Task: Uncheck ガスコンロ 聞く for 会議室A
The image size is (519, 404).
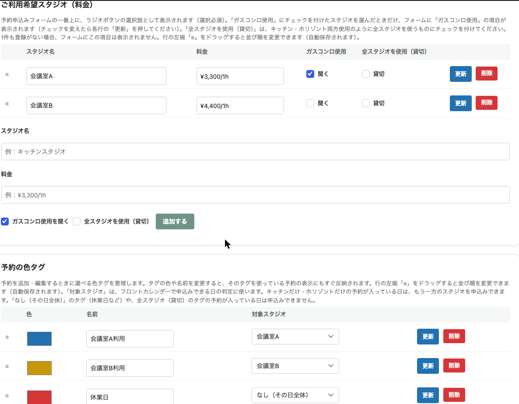Action: (310, 74)
